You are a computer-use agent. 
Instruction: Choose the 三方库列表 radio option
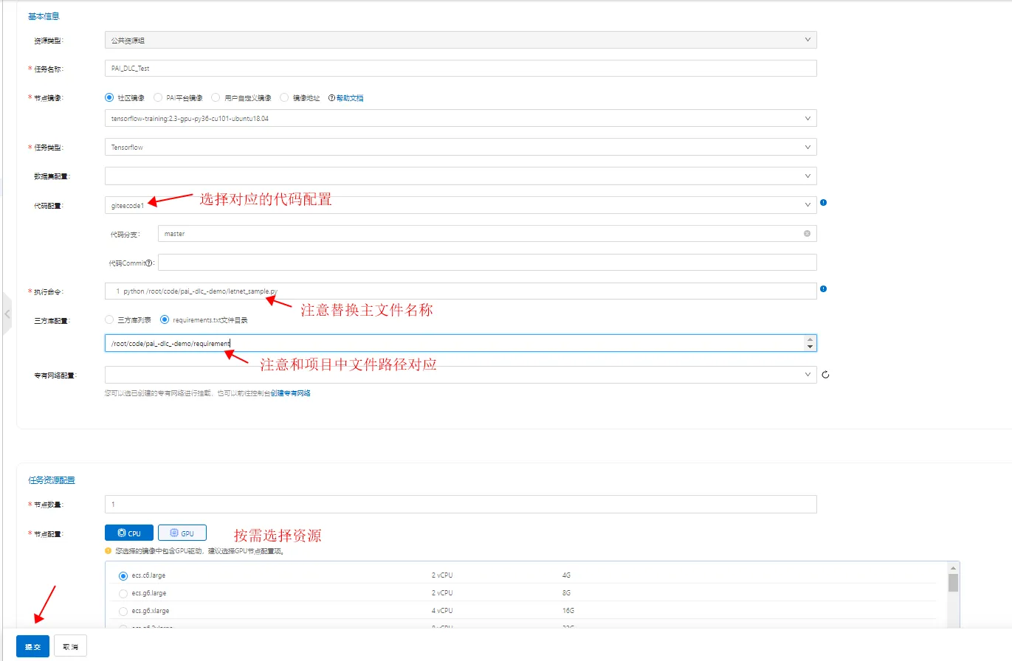click(x=109, y=320)
